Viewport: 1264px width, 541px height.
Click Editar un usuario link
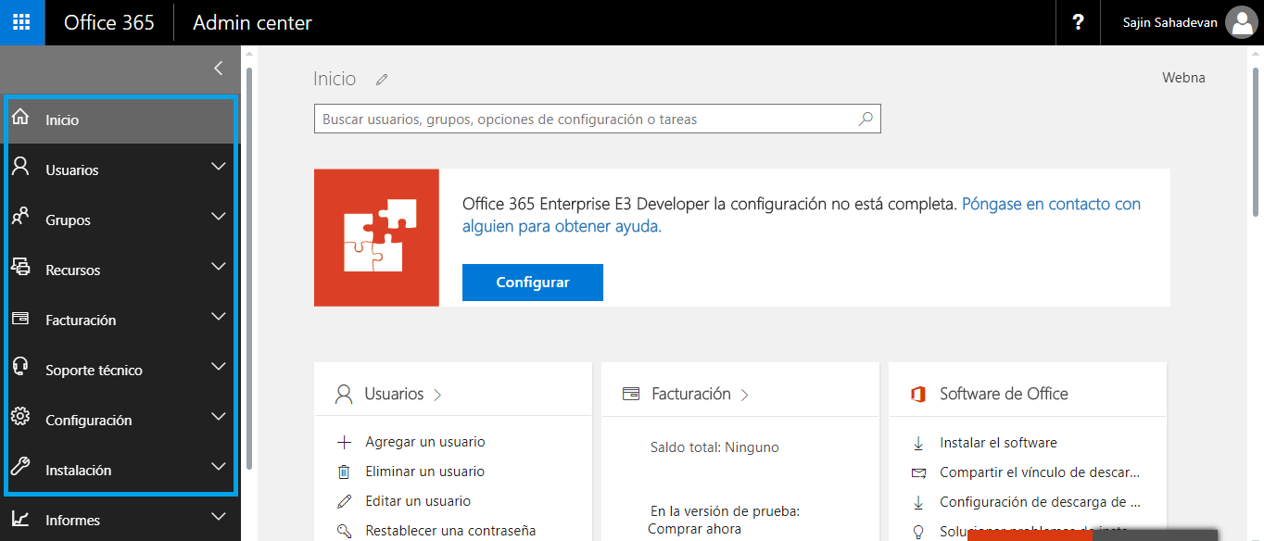pyautogui.click(x=418, y=501)
